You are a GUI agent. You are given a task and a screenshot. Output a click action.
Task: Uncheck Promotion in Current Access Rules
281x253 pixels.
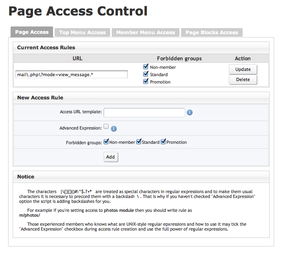pyautogui.click(x=146, y=81)
